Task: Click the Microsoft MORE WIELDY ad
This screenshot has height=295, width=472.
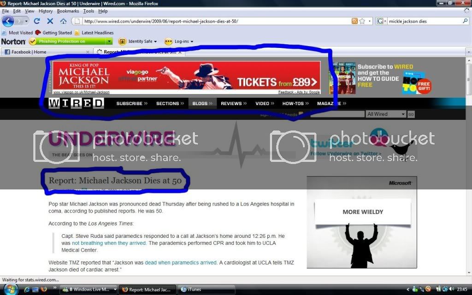Action: click(362, 222)
